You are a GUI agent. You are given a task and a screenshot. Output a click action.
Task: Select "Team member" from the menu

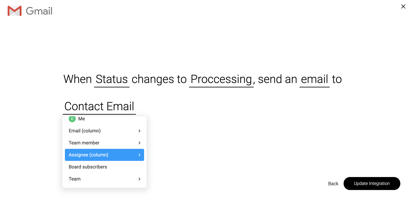pos(84,143)
